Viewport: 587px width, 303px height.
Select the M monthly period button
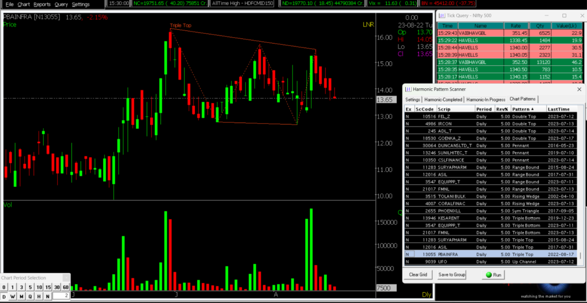21,296
